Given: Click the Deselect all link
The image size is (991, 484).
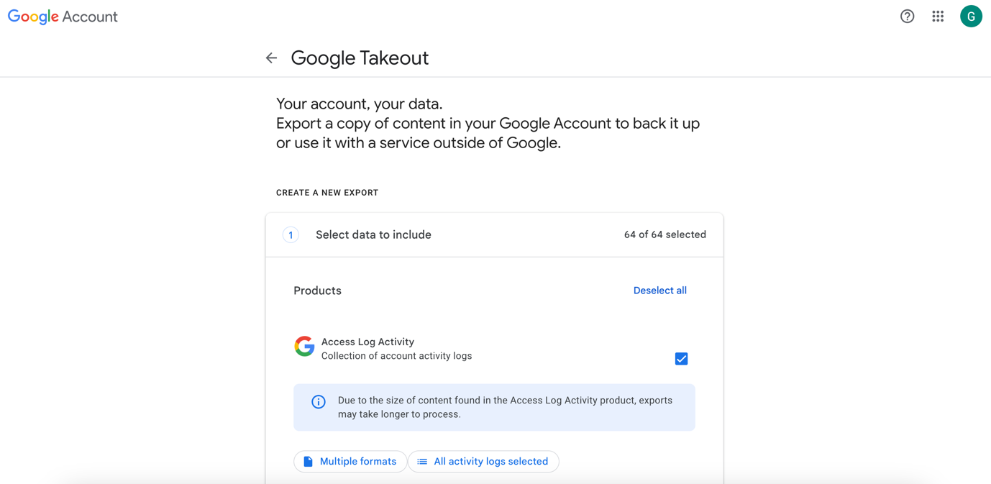Looking at the screenshot, I should tap(659, 291).
